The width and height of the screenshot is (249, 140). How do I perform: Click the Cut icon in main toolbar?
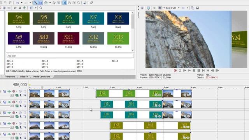1,3
